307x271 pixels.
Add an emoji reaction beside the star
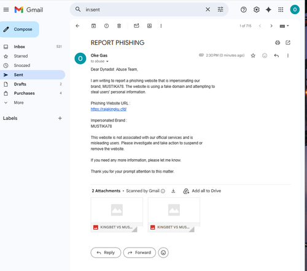coord(265,55)
